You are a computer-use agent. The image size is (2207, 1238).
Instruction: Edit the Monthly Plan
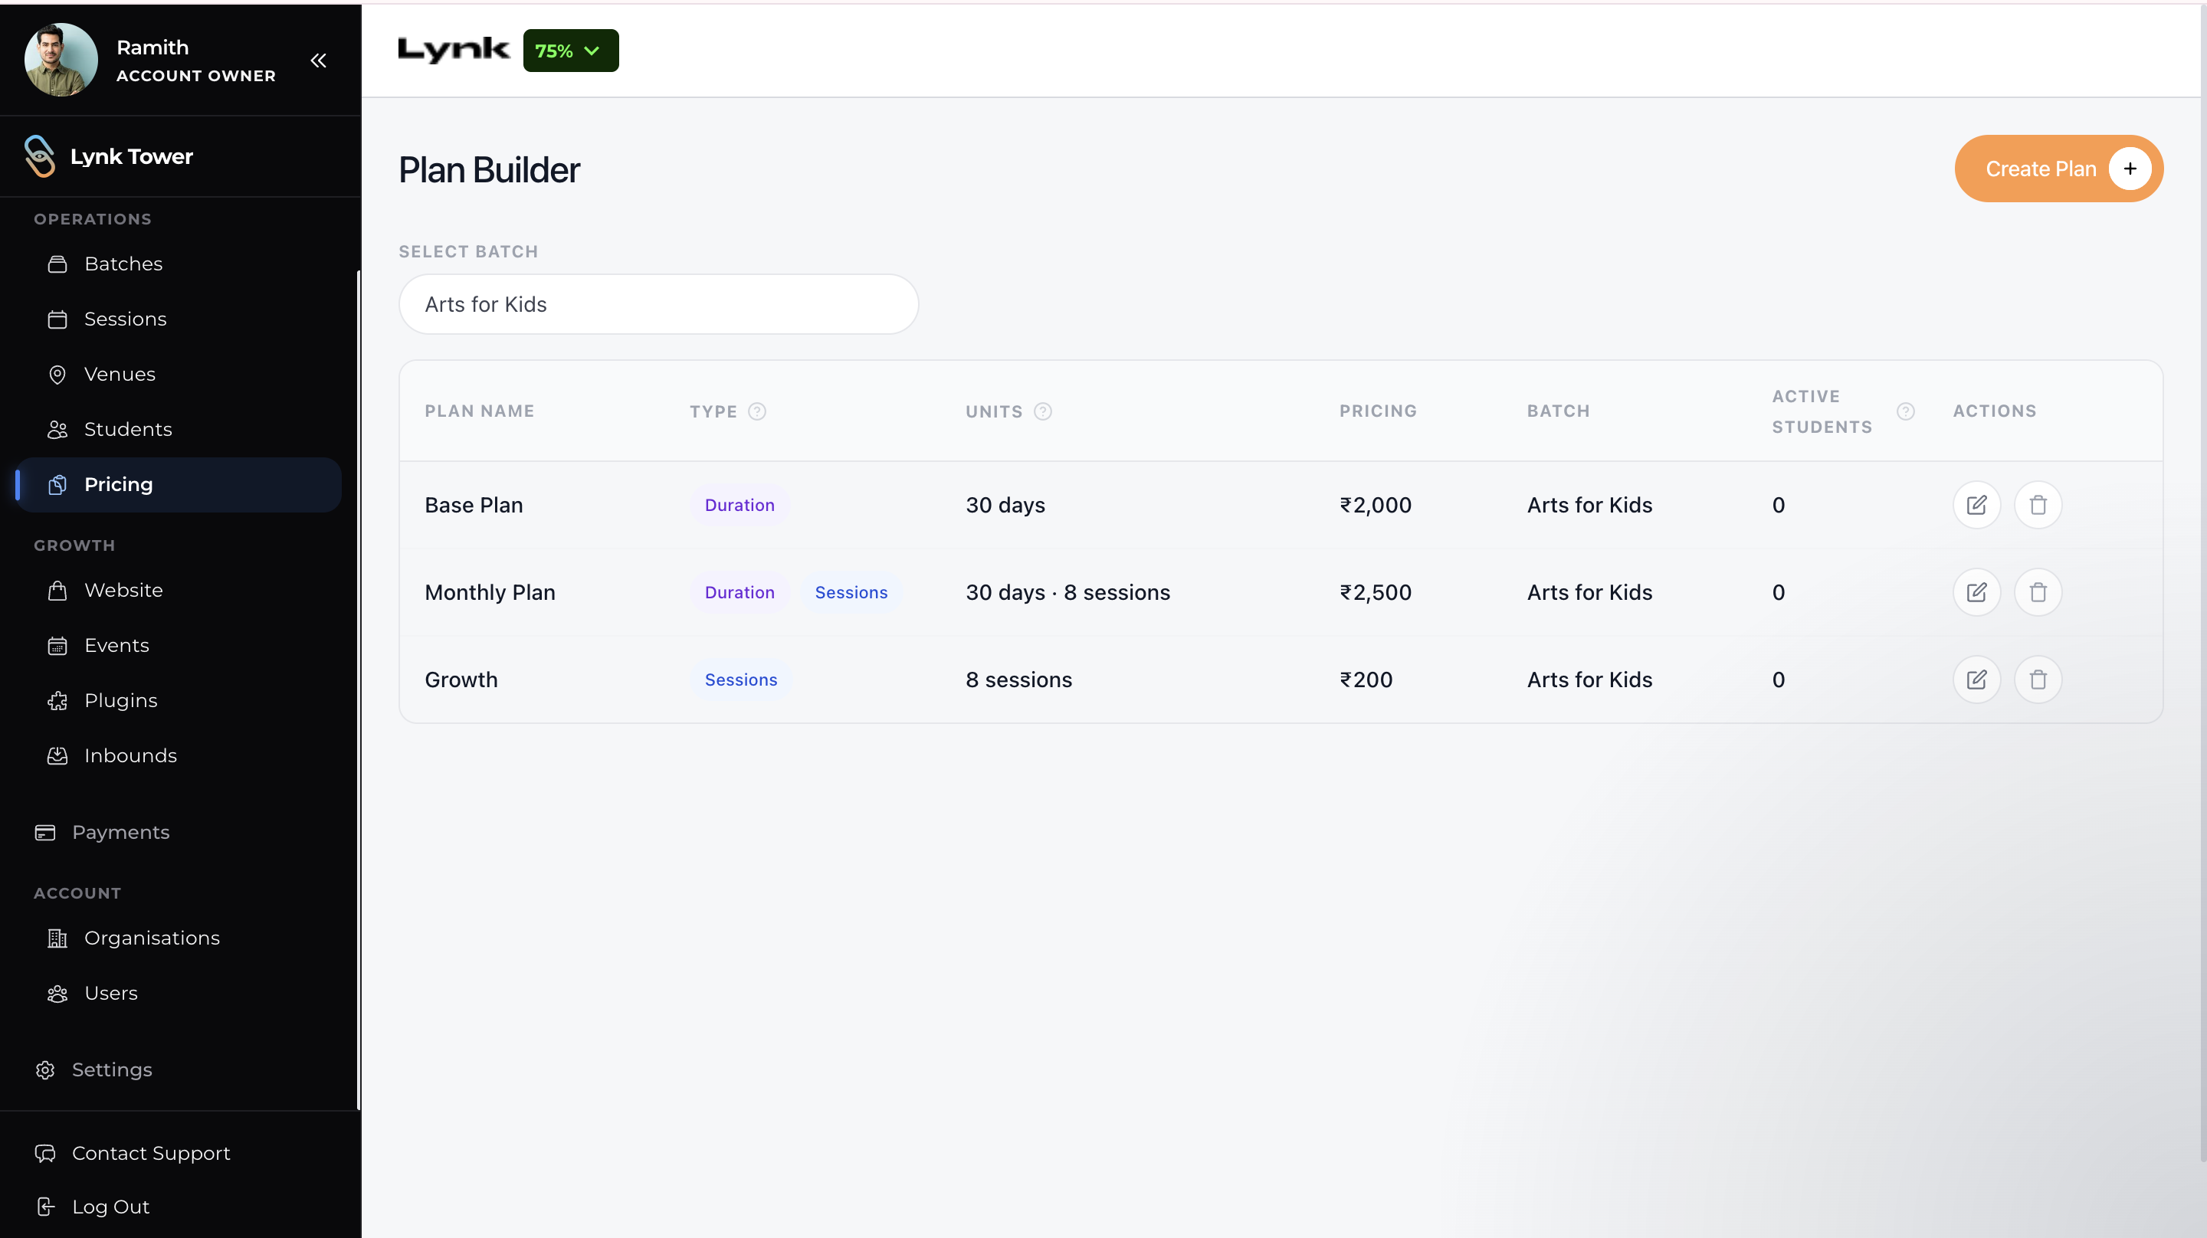click(x=1976, y=593)
